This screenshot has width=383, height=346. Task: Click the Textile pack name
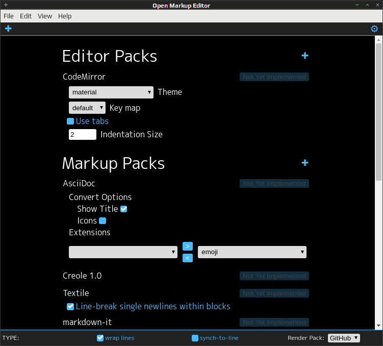[76, 293]
